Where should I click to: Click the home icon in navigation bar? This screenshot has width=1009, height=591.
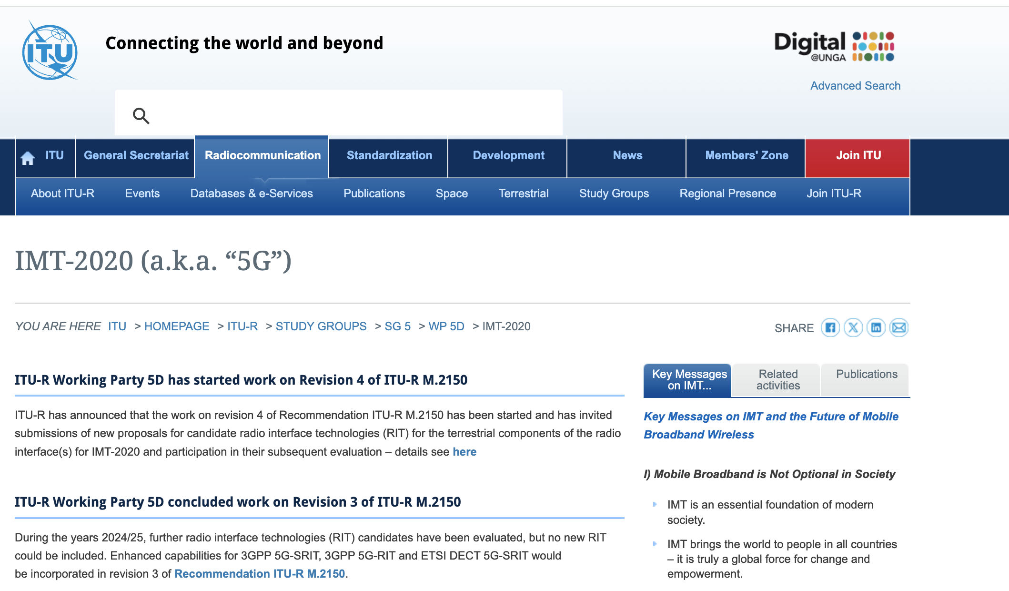(28, 158)
